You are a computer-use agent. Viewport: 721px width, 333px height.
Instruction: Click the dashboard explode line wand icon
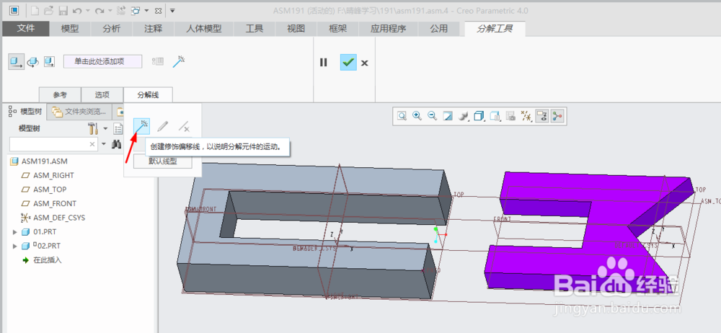178,61
